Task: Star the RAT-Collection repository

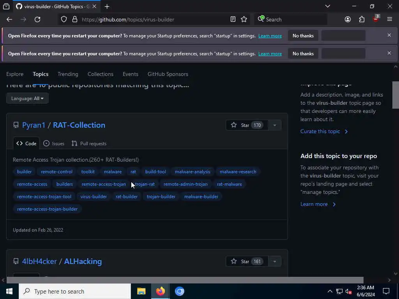Action: (x=247, y=125)
